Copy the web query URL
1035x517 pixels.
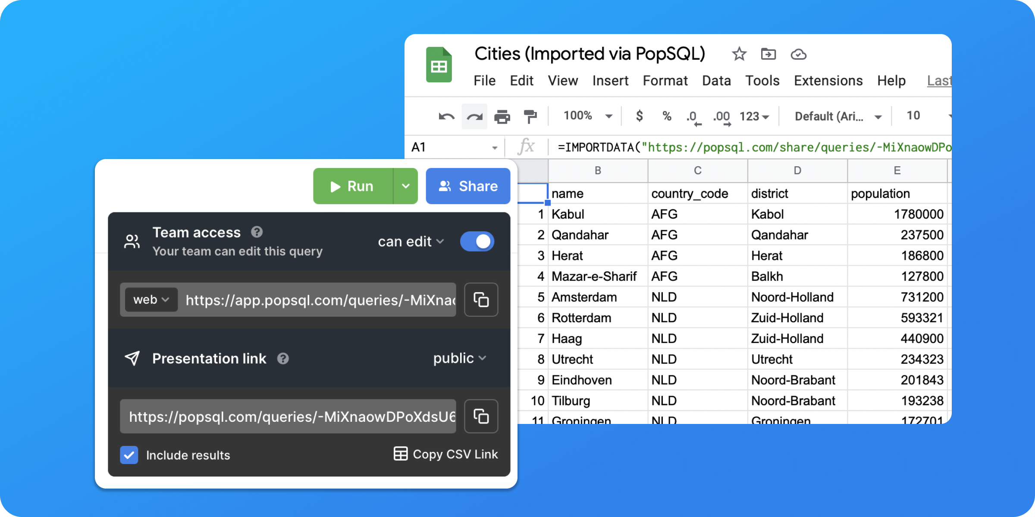click(481, 300)
